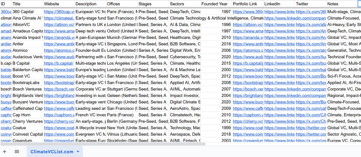Open the bosch ventures website link

59,89
